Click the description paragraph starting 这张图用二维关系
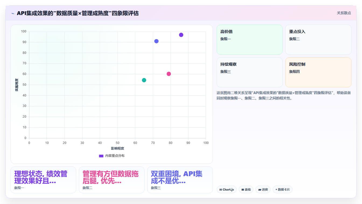 click(284, 95)
